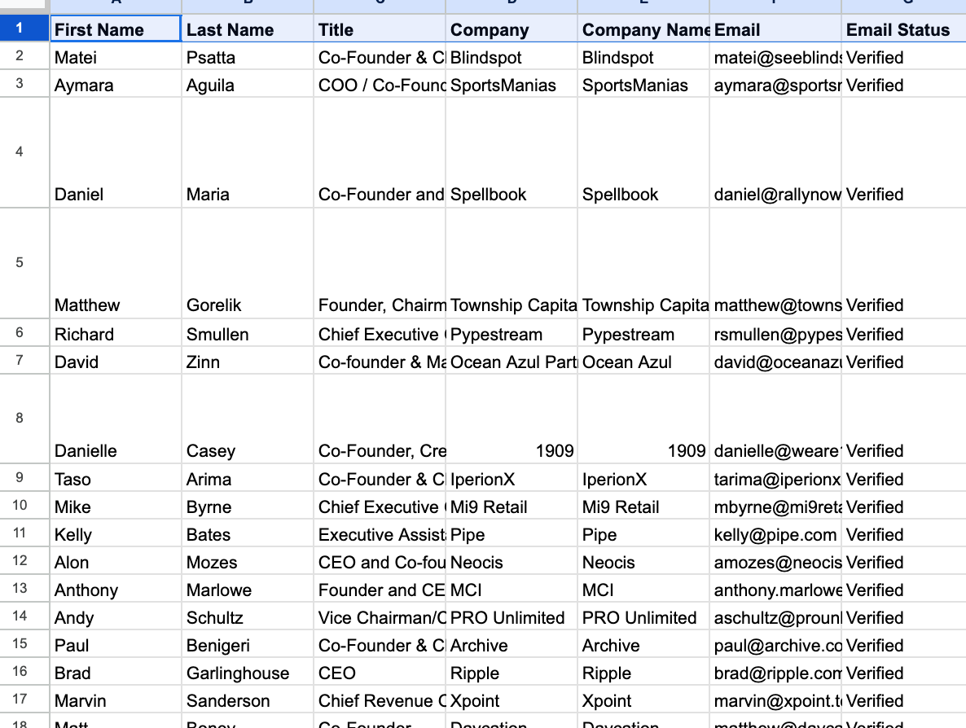Select first name cell 'Richard'
The width and height of the screenshot is (966, 728).
click(x=116, y=333)
